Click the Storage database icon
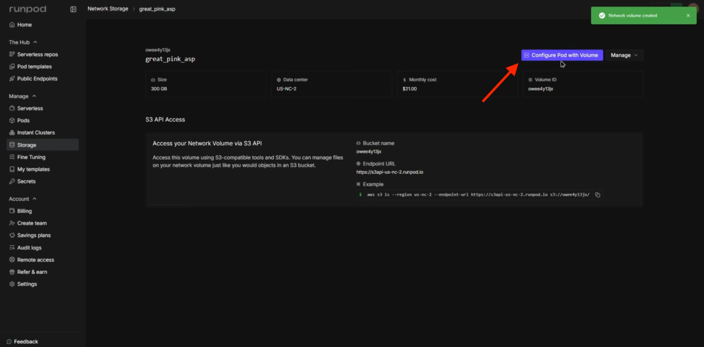Screen dimensions: 704x347 coord(12,145)
